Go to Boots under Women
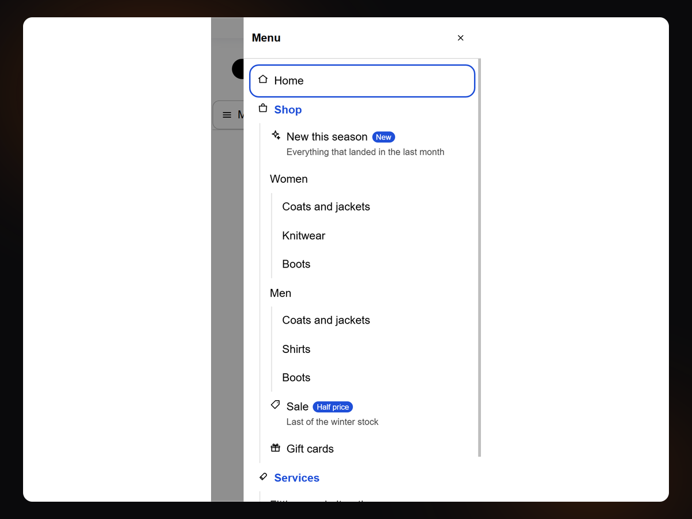Viewport: 692px width, 519px height. 296,264
